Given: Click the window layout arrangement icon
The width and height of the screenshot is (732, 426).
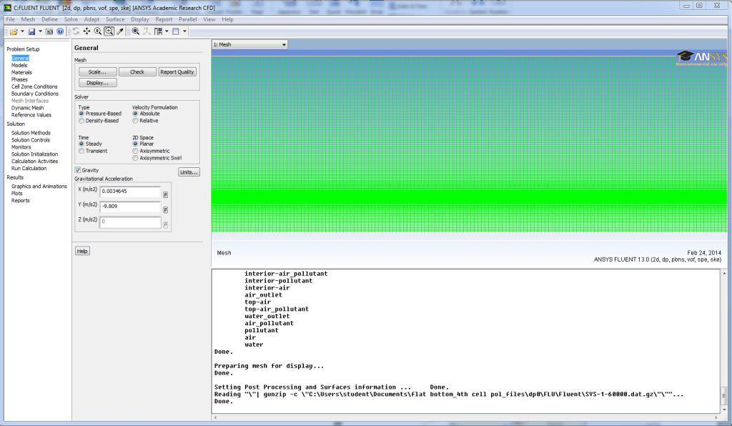Looking at the screenshot, I should [x=158, y=31].
